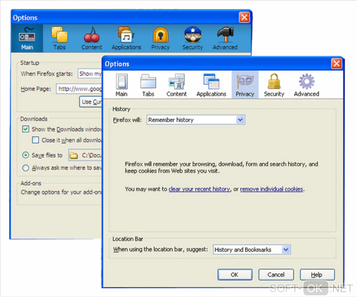
Task: Click the When using the location bar label
Action: 161,249
